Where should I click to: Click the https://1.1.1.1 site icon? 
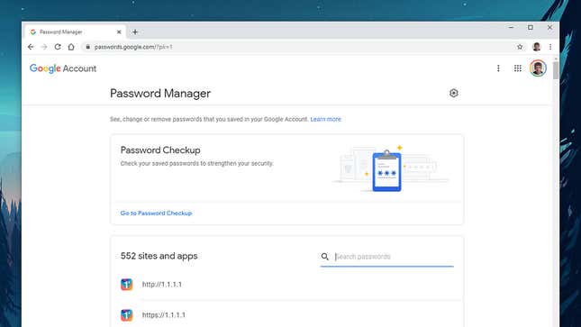coord(126,315)
